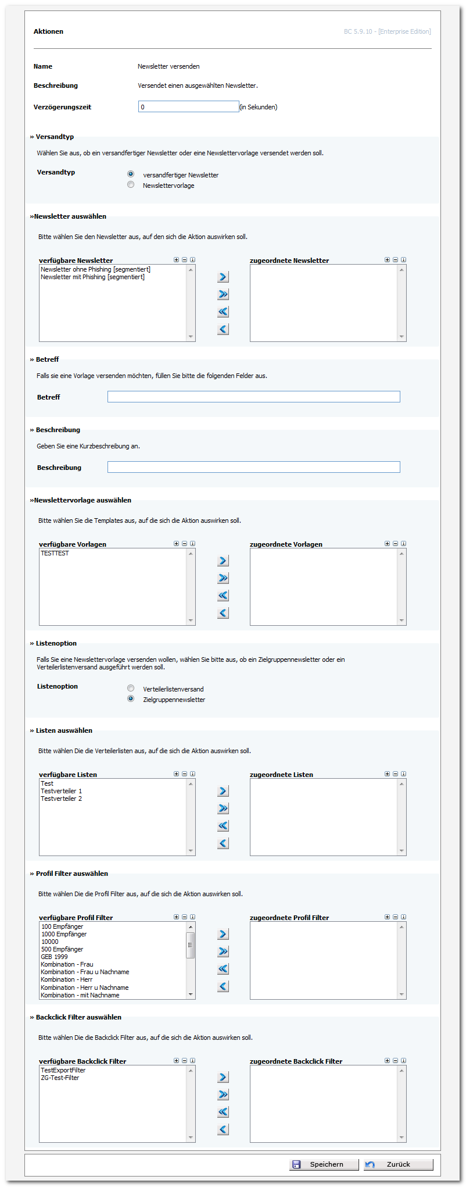
Task: Remove all zugeordnete Vorlagen with double-left arrow
Action: pos(223,596)
